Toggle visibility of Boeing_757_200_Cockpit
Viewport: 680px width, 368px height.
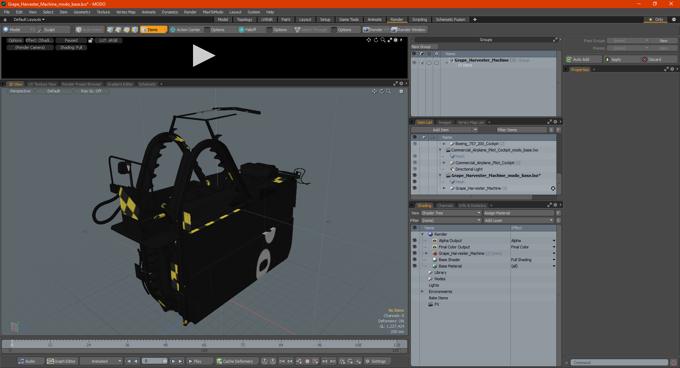(x=414, y=144)
